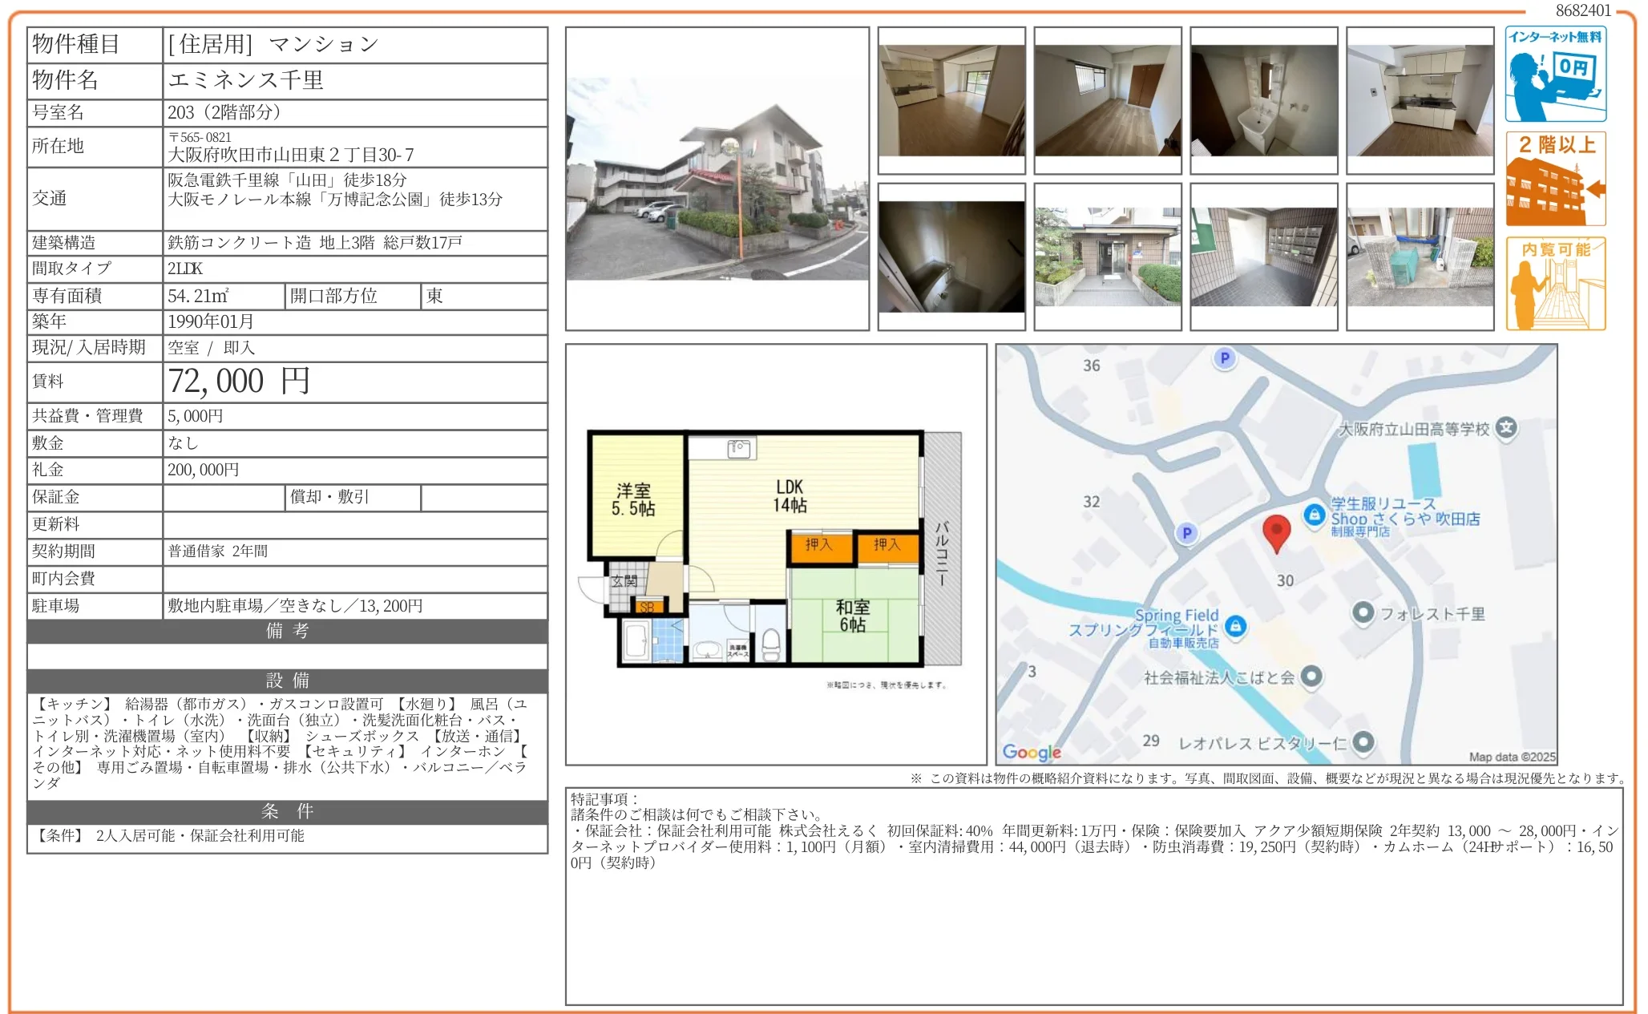Click the フォレスト千里 map marker icon
Viewport: 1648px width, 1014px height.
(x=1363, y=613)
